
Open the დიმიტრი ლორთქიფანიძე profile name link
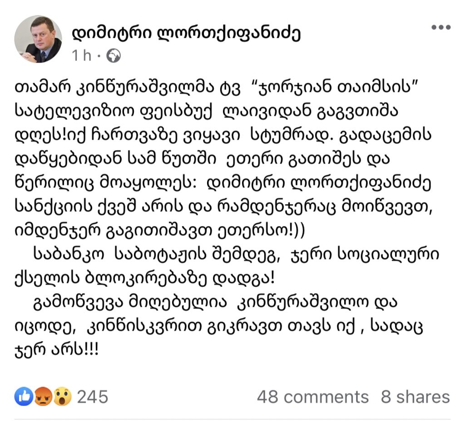pos(186,33)
